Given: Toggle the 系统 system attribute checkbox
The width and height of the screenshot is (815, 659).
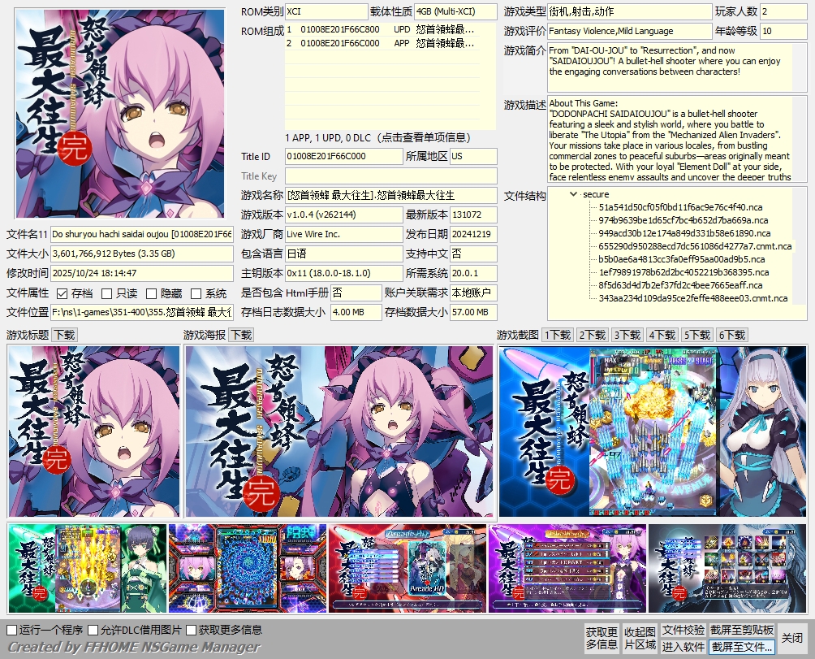Looking at the screenshot, I should click(x=196, y=294).
